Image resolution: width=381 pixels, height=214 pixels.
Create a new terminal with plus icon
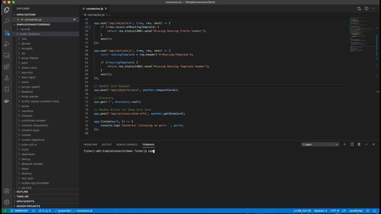(x=344, y=144)
